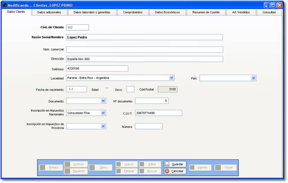Focus the Nom. comercial field
This screenshot has width=288, height=183.
tap(144, 50)
